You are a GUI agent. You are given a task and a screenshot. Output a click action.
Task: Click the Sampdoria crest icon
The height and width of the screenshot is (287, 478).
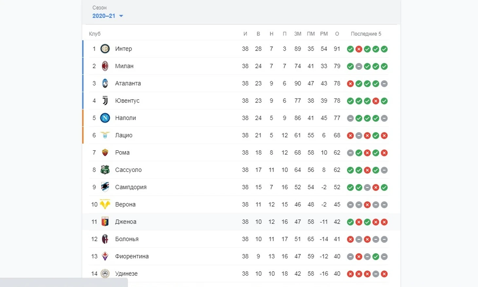click(x=105, y=187)
